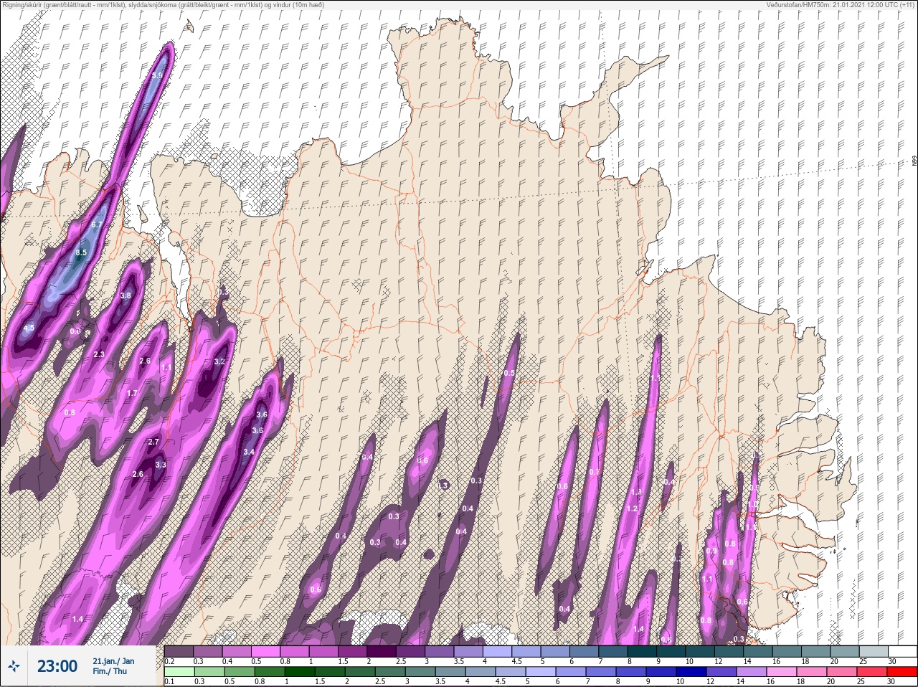This screenshot has width=918, height=687.
Task: Select the 23:00 forecast time display
Action: 57,666
